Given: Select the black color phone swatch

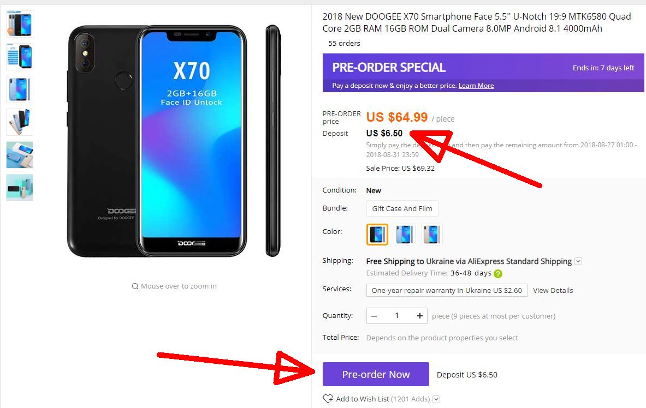Looking at the screenshot, I should [x=377, y=234].
